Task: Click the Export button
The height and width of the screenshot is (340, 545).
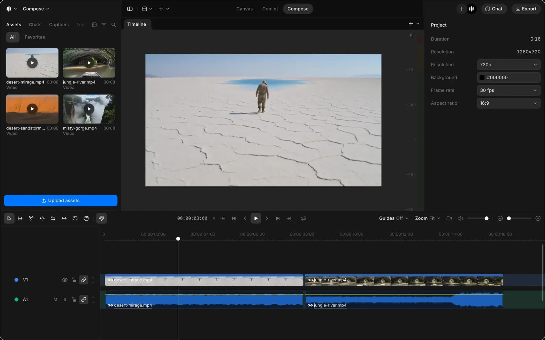Action: 526,9
